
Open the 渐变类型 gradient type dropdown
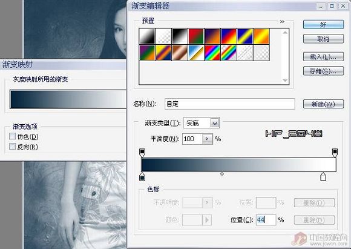tap(215, 123)
